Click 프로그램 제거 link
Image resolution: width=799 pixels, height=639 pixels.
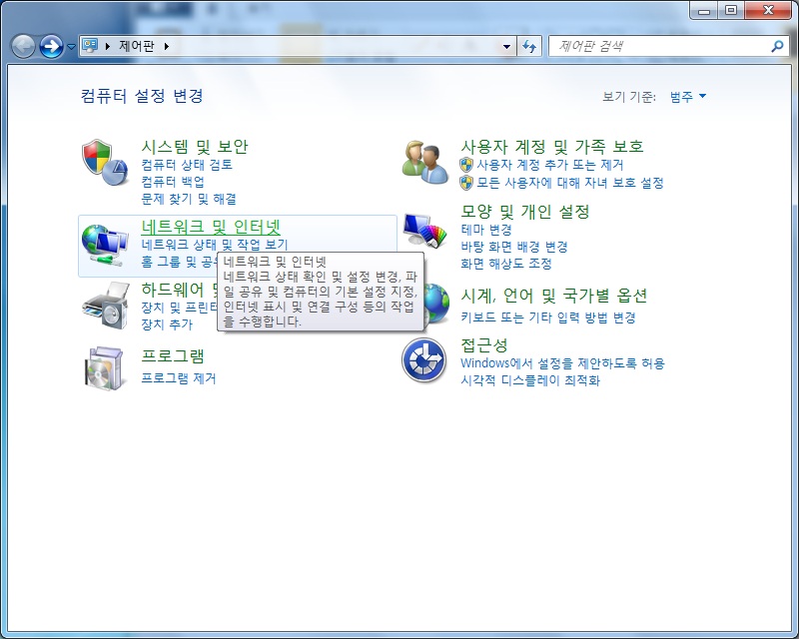click(x=179, y=378)
